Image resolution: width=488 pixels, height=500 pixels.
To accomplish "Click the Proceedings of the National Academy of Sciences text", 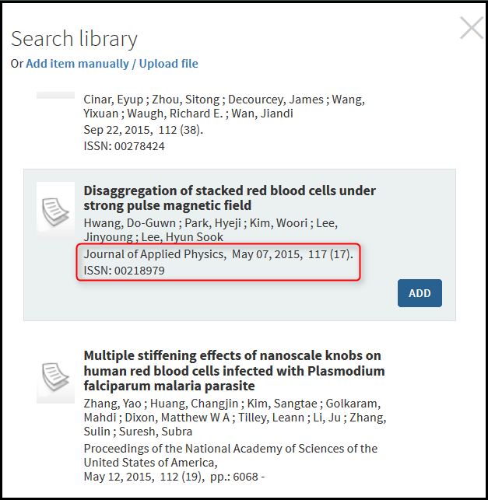I will point(230,449).
